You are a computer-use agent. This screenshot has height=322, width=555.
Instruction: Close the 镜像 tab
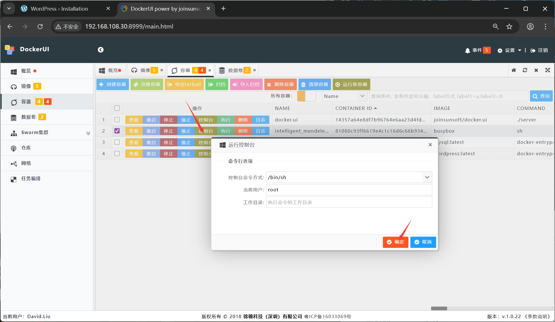pos(162,70)
